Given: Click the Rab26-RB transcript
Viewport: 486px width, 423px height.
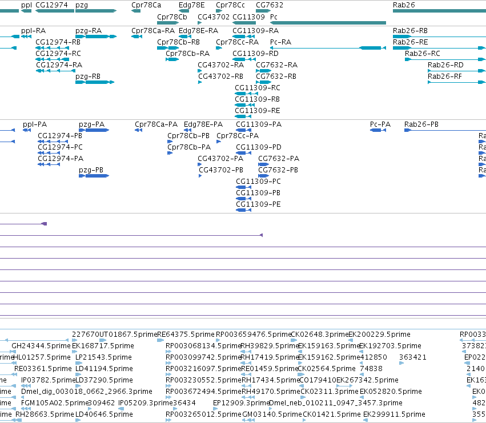Looking at the screenshot, I should 440,37.
